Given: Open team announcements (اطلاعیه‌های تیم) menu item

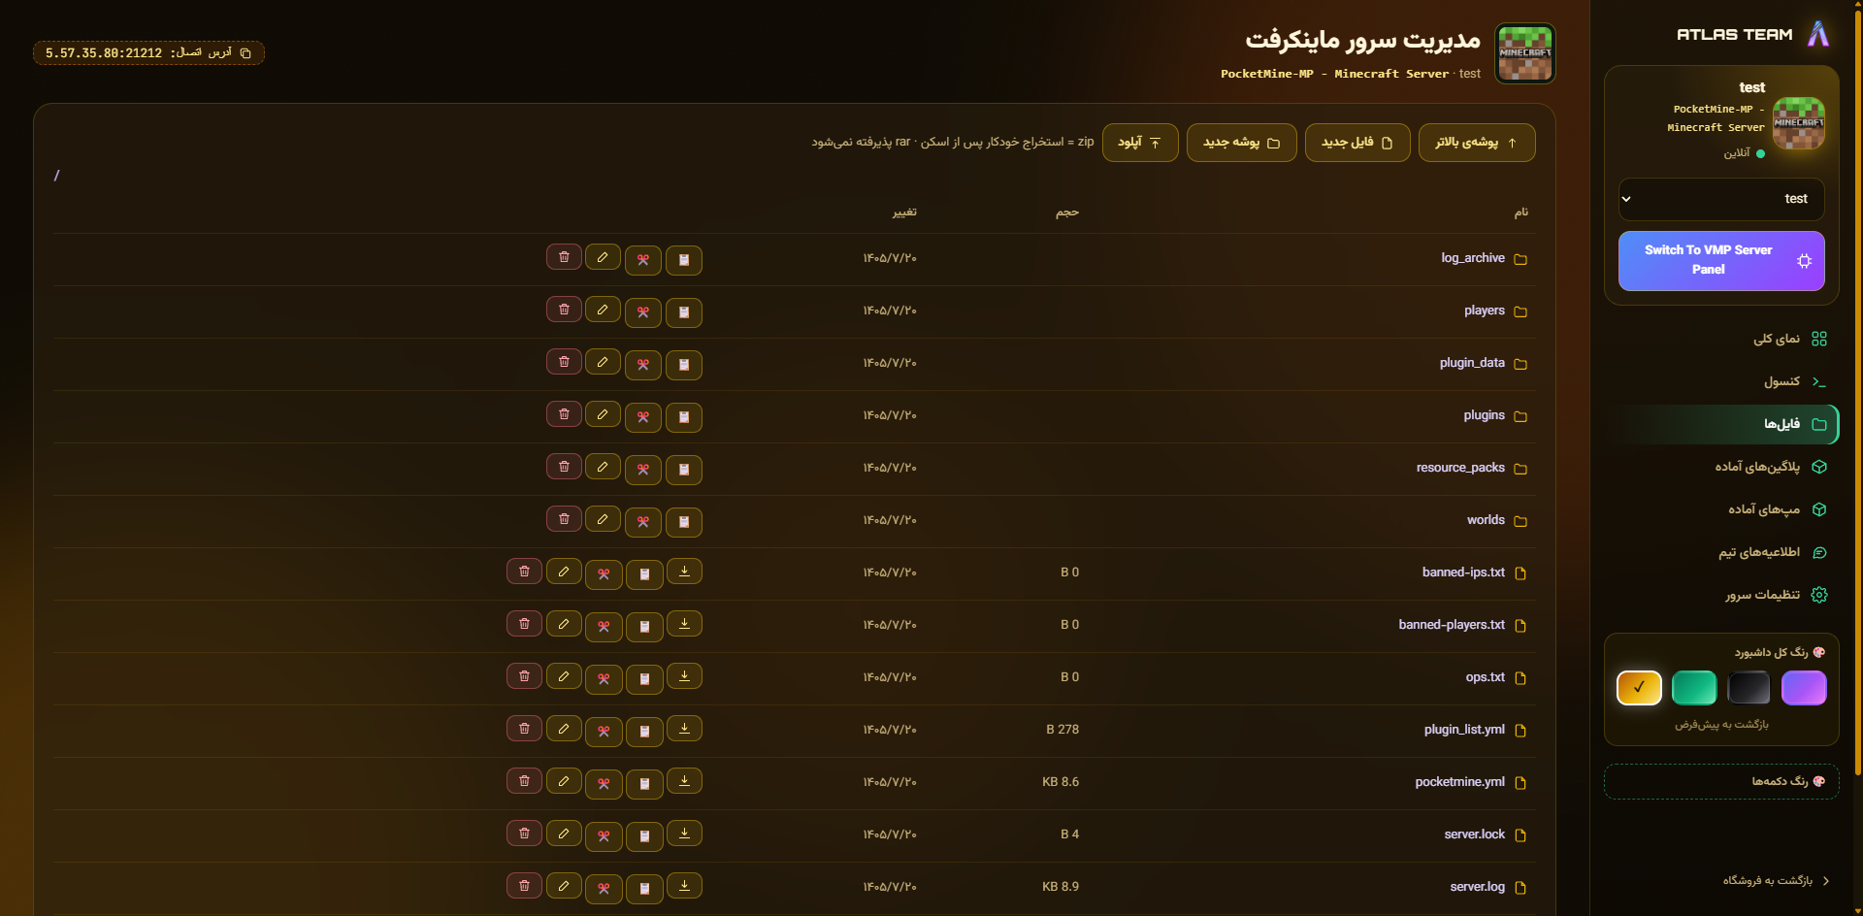Looking at the screenshot, I should [x=1722, y=552].
